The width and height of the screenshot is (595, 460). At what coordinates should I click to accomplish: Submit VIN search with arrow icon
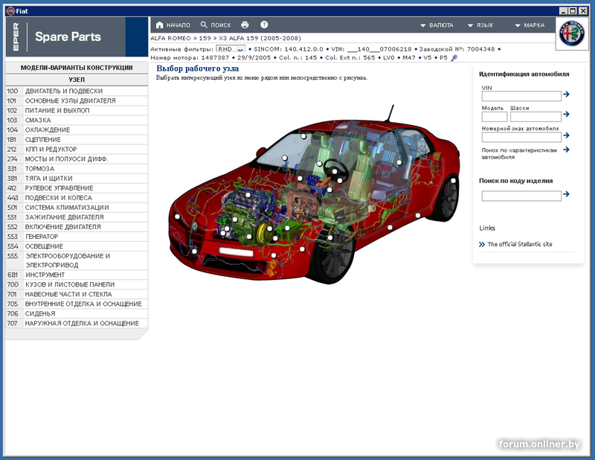pyautogui.click(x=567, y=95)
